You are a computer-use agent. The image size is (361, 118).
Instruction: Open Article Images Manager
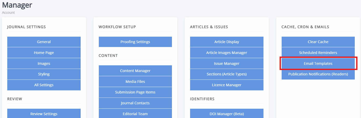tap(227, 53)
